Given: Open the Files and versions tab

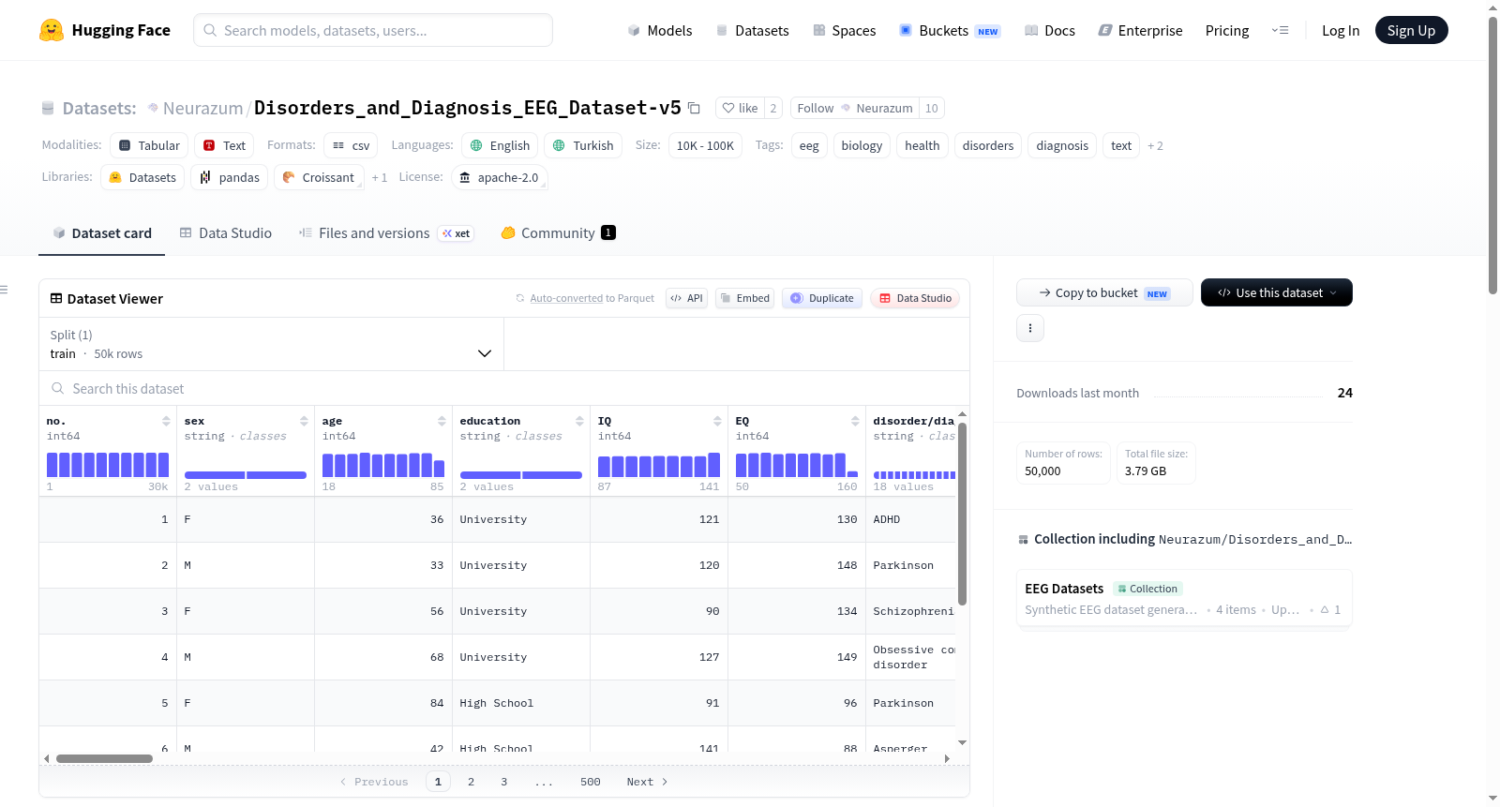Looking at the screenshot, I should pos(386,233).
